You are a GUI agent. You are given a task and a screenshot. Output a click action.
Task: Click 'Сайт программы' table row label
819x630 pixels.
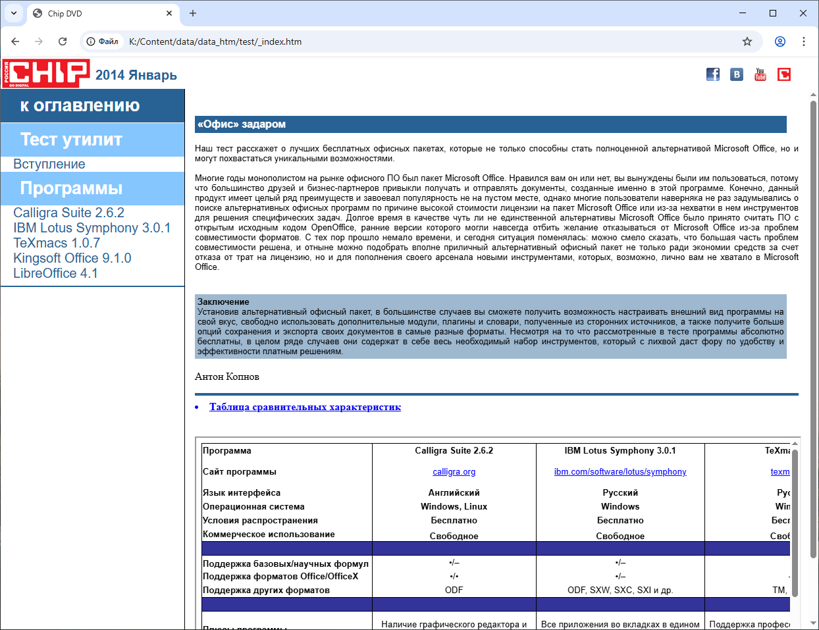click(x=240, y=472)
